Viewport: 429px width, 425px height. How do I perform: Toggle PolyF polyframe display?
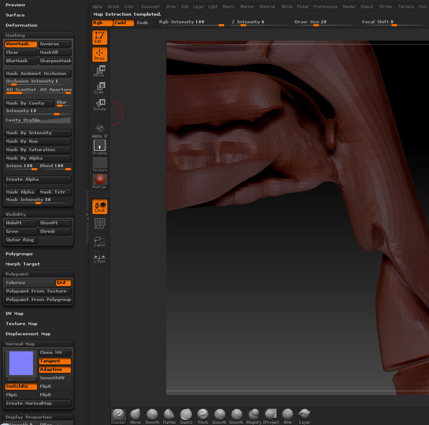click(99, 224)
